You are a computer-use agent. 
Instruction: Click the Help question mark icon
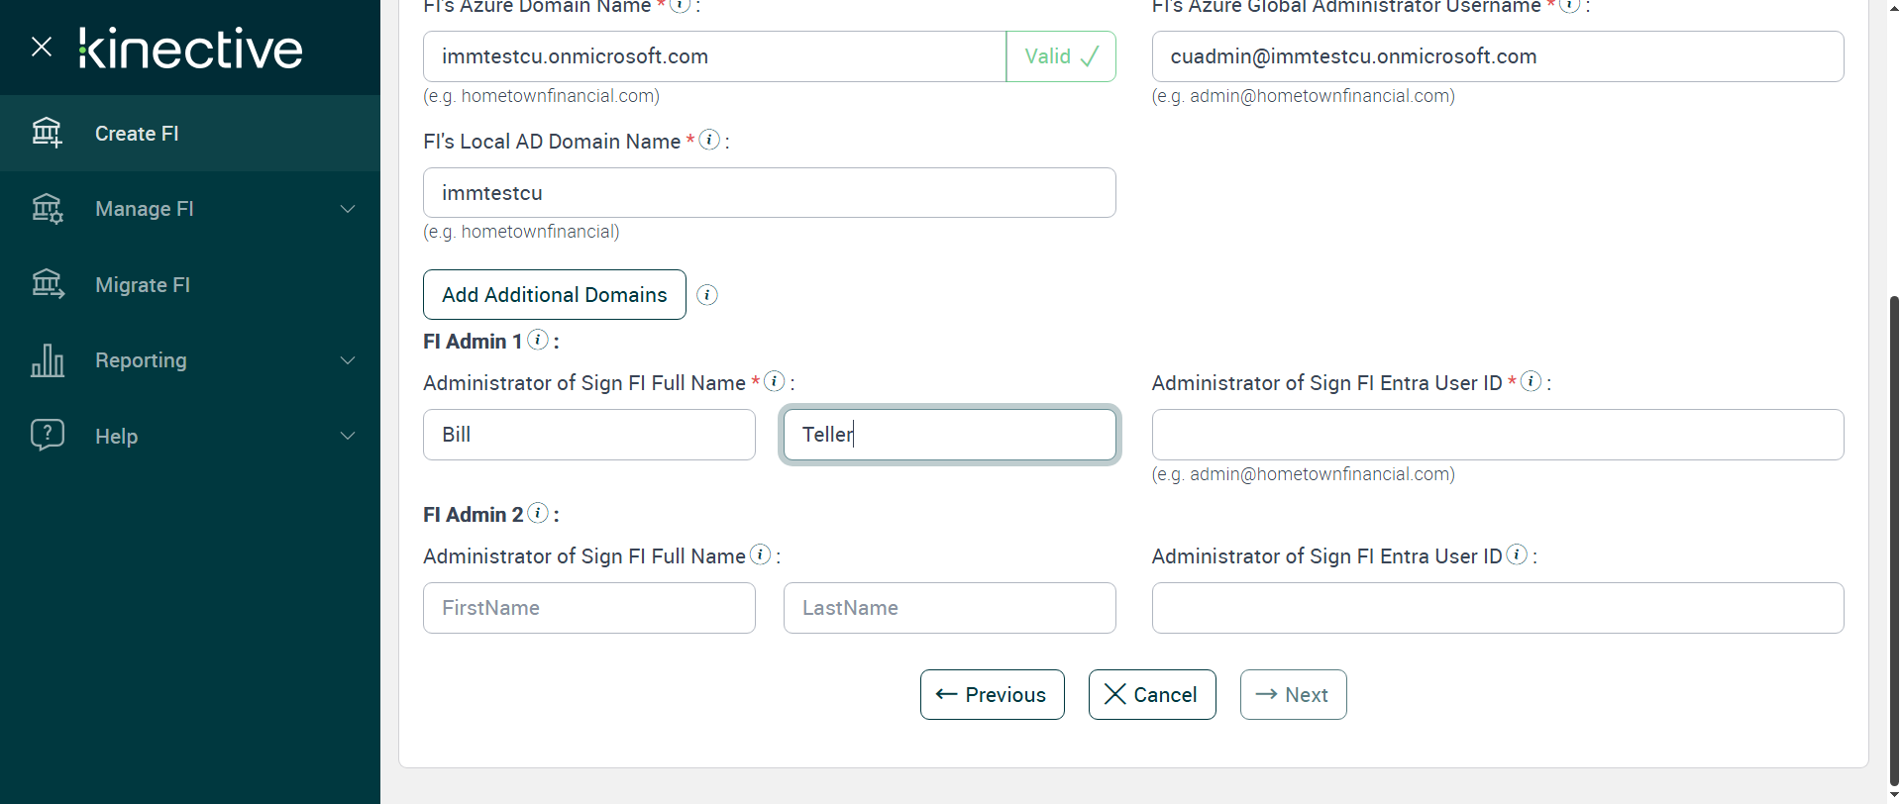[47, 436]
